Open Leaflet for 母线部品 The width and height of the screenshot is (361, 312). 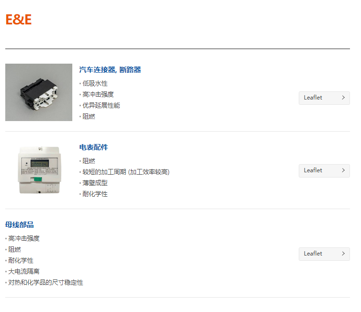coord(324,254)
